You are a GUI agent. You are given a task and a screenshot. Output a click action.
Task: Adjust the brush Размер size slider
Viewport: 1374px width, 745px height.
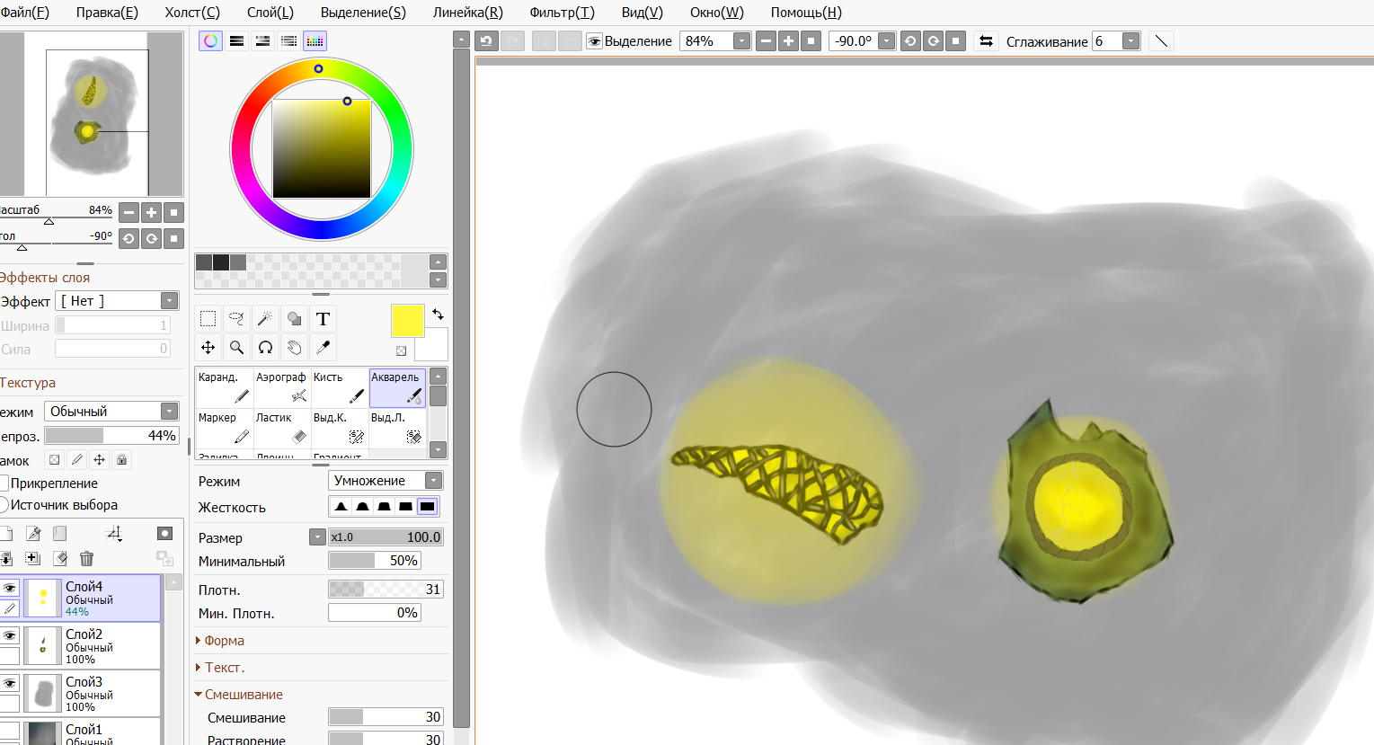386,537
